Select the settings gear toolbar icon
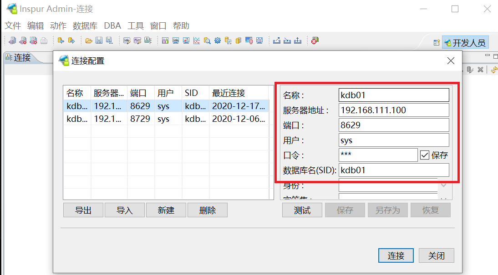 coord(217,40)
